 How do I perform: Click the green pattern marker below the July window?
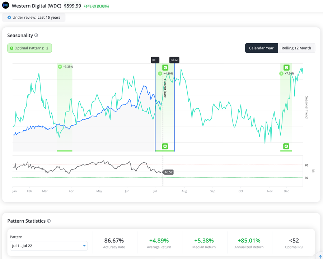[x=165, y=146]
